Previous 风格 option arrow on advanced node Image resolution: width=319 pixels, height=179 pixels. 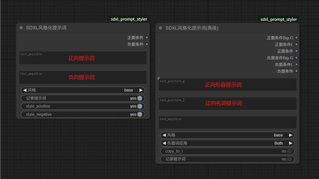click(164, 135)
